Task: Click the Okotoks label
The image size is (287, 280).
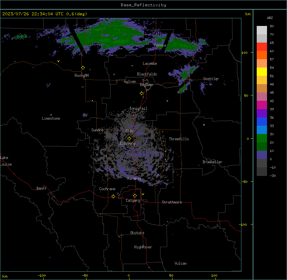Action: pos(137,233)
